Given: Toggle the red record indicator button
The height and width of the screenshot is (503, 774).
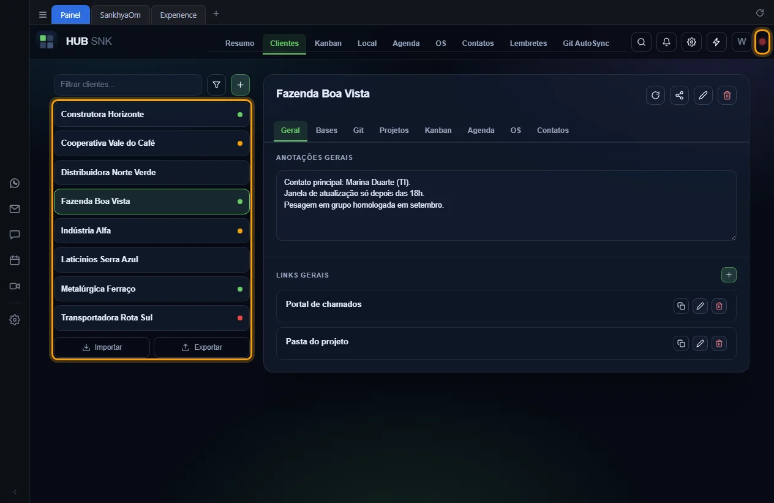Looking at the screenshot, I should pos(762,42).
